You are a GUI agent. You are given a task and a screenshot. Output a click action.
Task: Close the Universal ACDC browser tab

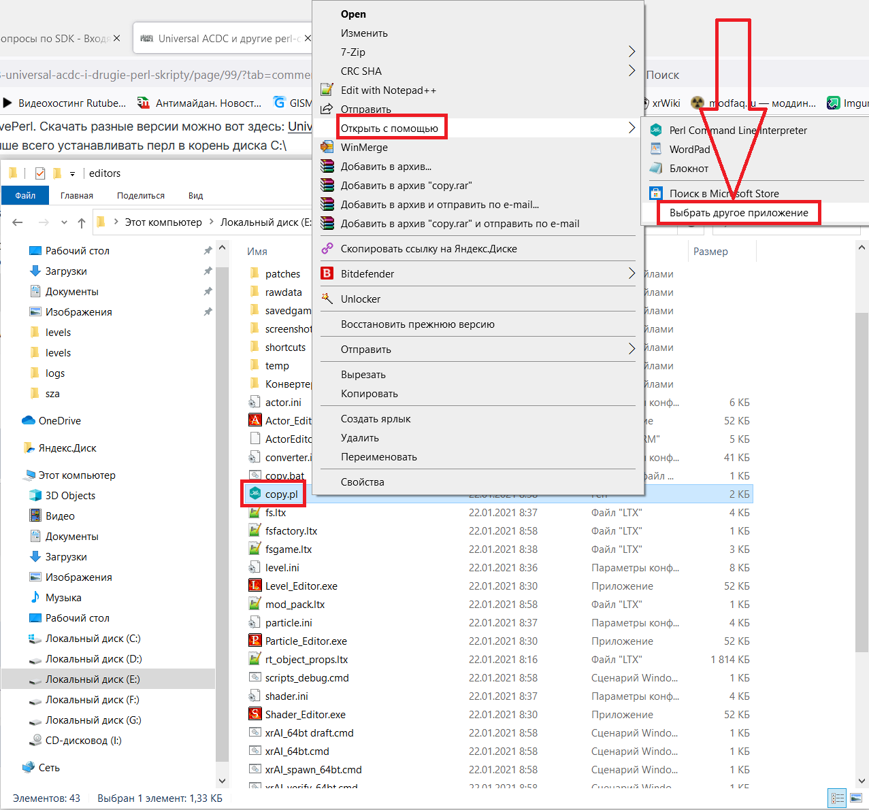[x=308, y=38]
